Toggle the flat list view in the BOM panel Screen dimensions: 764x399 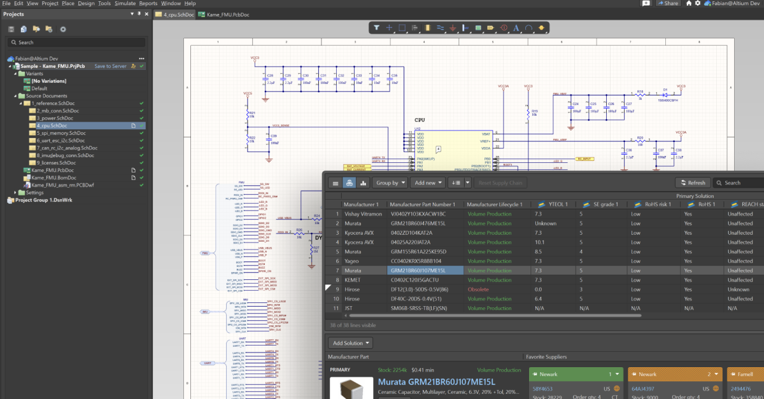pyautogui.click(x=336, y=183)
